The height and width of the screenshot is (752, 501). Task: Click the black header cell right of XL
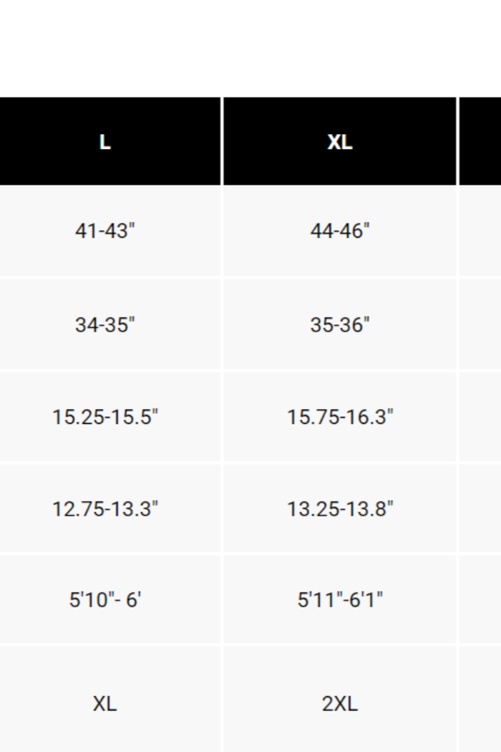point(480,142)
